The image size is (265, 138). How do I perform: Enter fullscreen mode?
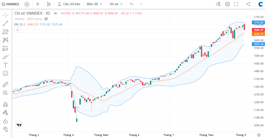(236, 4)
